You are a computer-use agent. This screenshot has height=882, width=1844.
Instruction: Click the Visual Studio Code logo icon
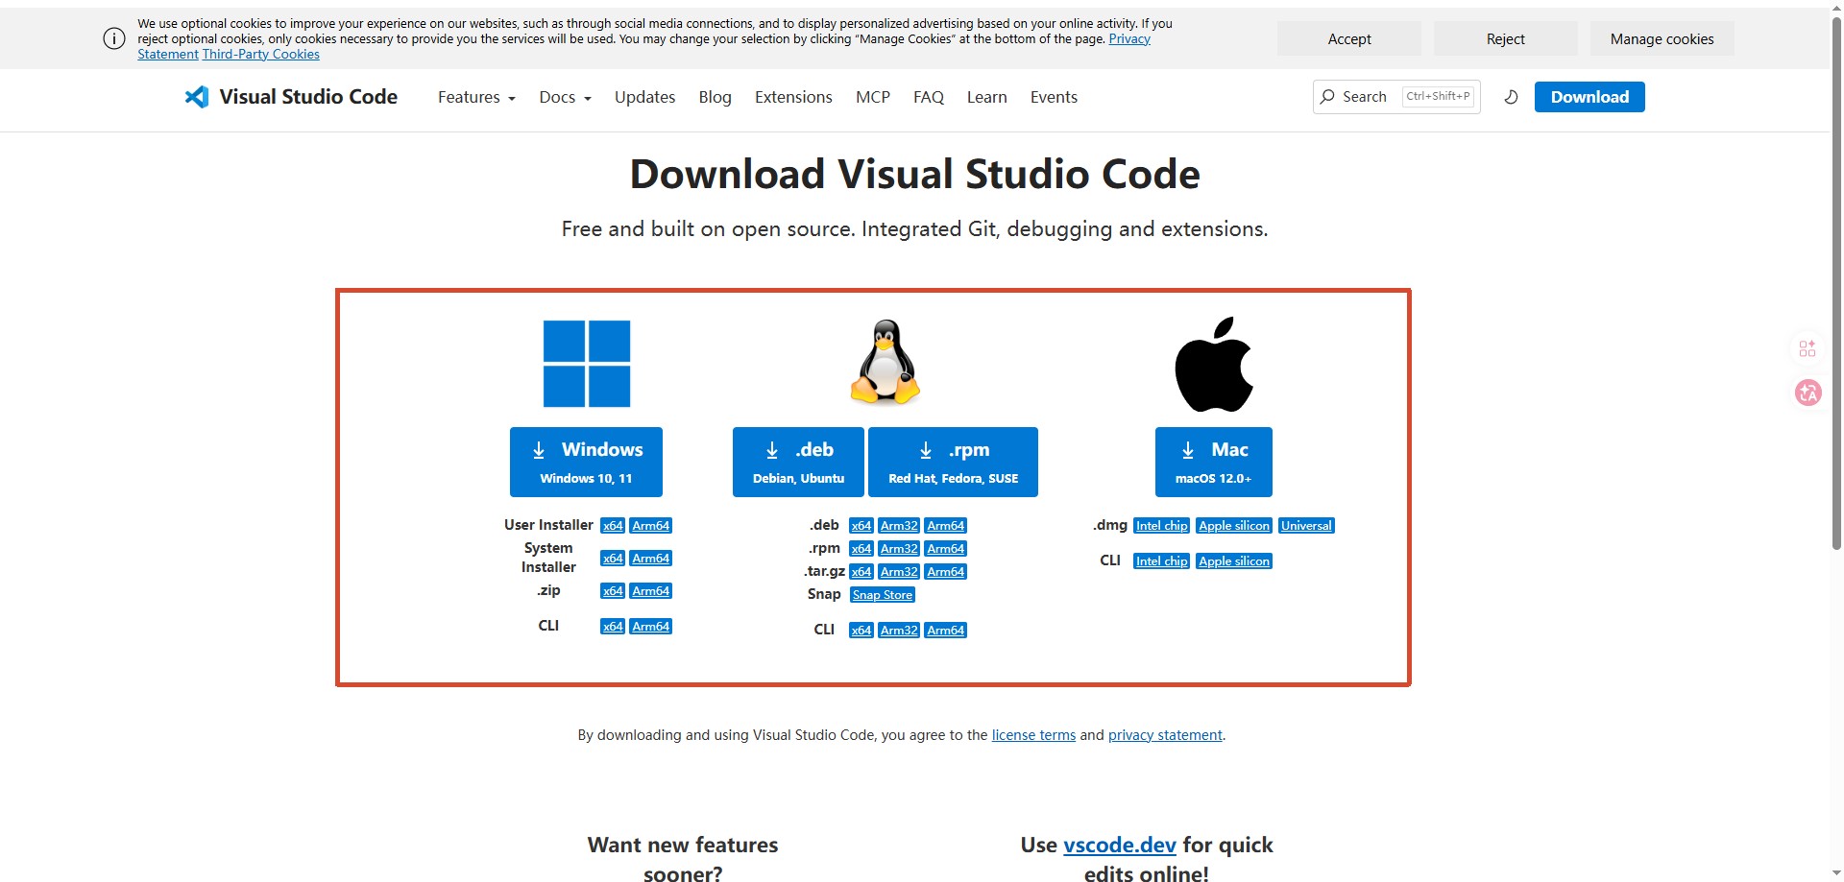point(197,97)
